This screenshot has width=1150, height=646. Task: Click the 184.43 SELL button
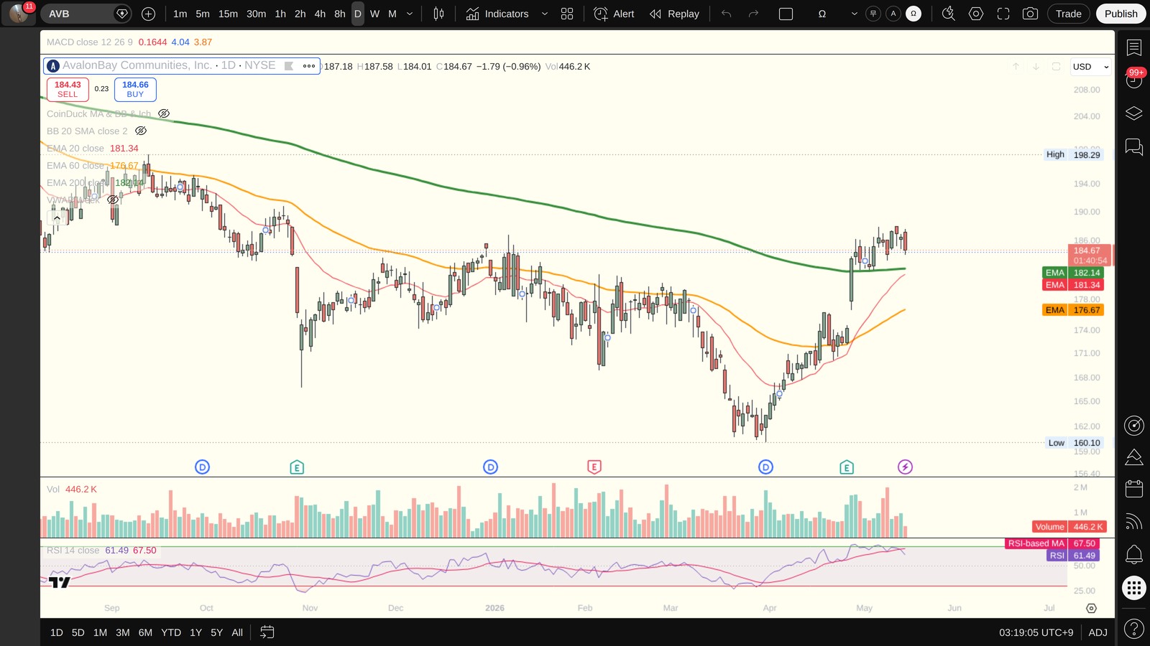(x=68, y=89)
